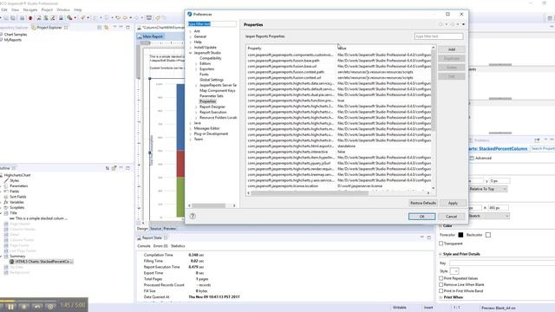Viewport: 555px width, 312px height.
Task: Click the Add button in Preferences
Action: tap(452, 49)
